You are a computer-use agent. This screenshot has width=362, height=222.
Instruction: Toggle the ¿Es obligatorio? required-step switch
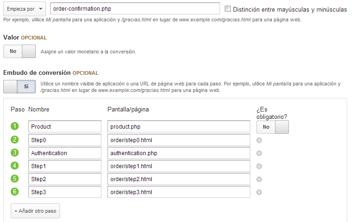pyautogui.click(x=272, y=127)
